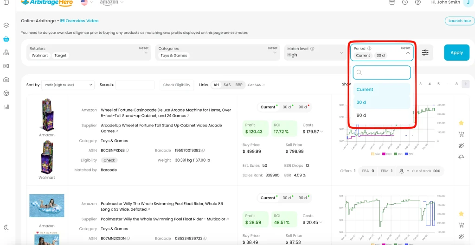Click Launch tour button

pyautogui.click(x=460, y=21)
